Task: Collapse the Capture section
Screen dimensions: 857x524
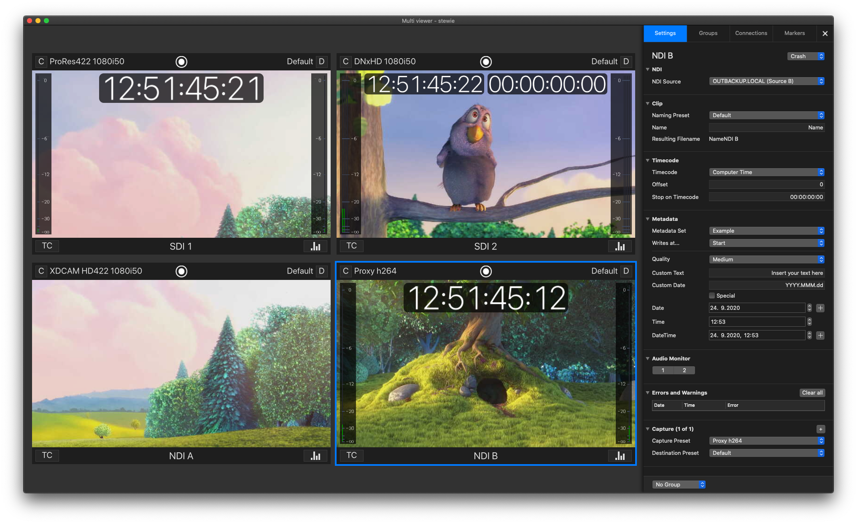Action: [648, 429]
